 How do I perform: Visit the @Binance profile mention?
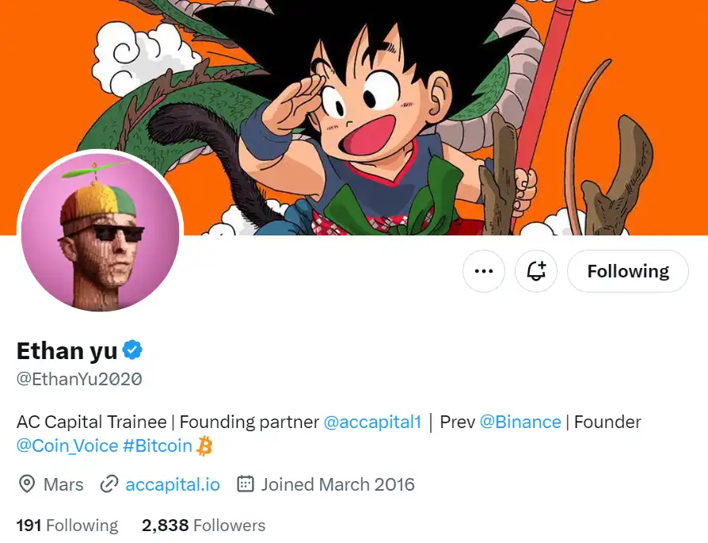click(x=520, y=422)
